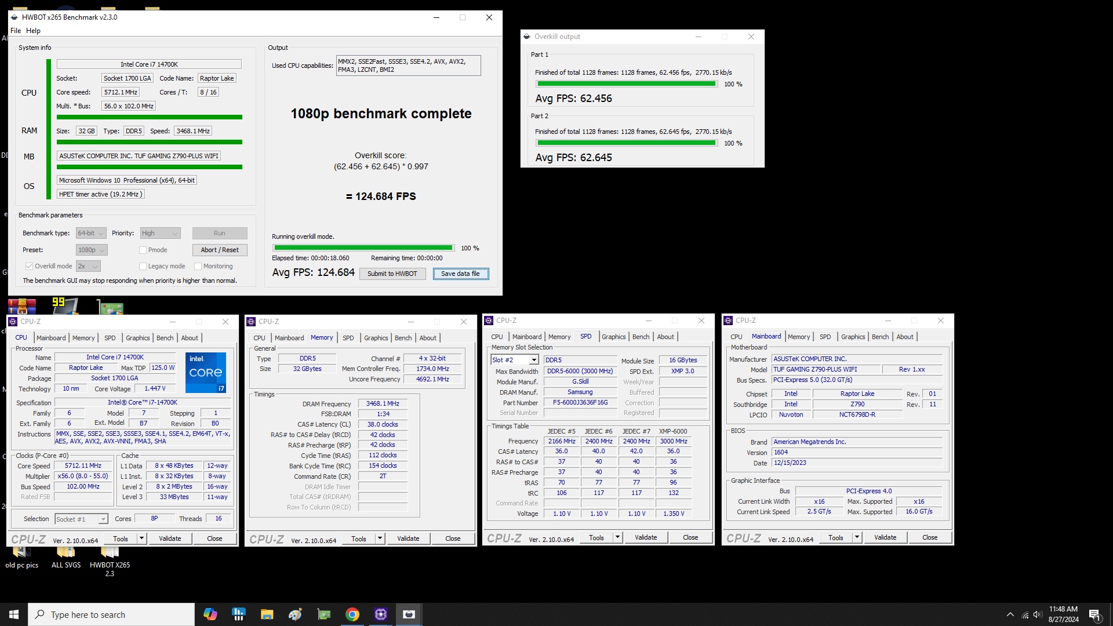The width and height of the screenshot is (1113, 626).
Task: Click Save data file button
Action: coord(460,274)
